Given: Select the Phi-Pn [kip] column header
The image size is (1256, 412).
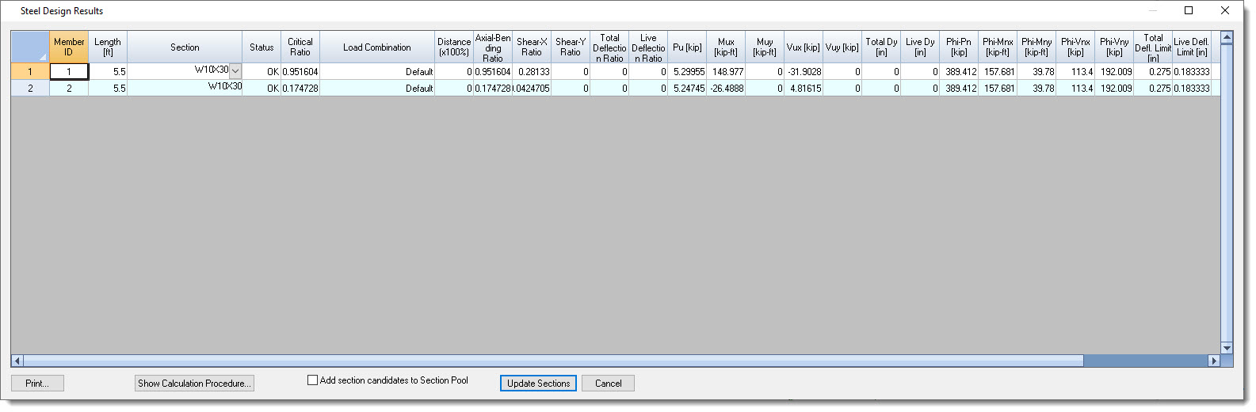Looking at the screenshot, I should pyautogui.click(x=959, y=47).
